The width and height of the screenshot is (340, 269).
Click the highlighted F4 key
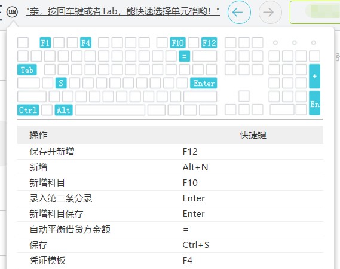(x=85, y=42)
